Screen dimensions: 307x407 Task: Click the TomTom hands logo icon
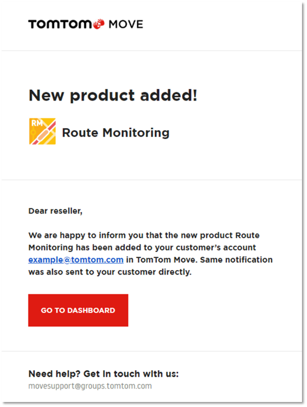point(99,24)
